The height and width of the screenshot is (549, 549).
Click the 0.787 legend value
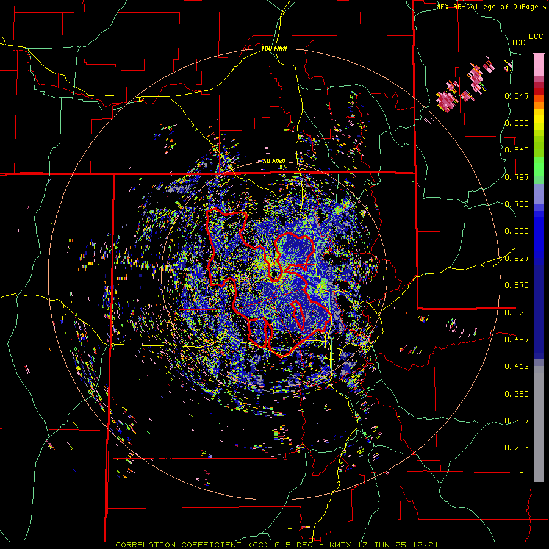(x=517, y=177)
